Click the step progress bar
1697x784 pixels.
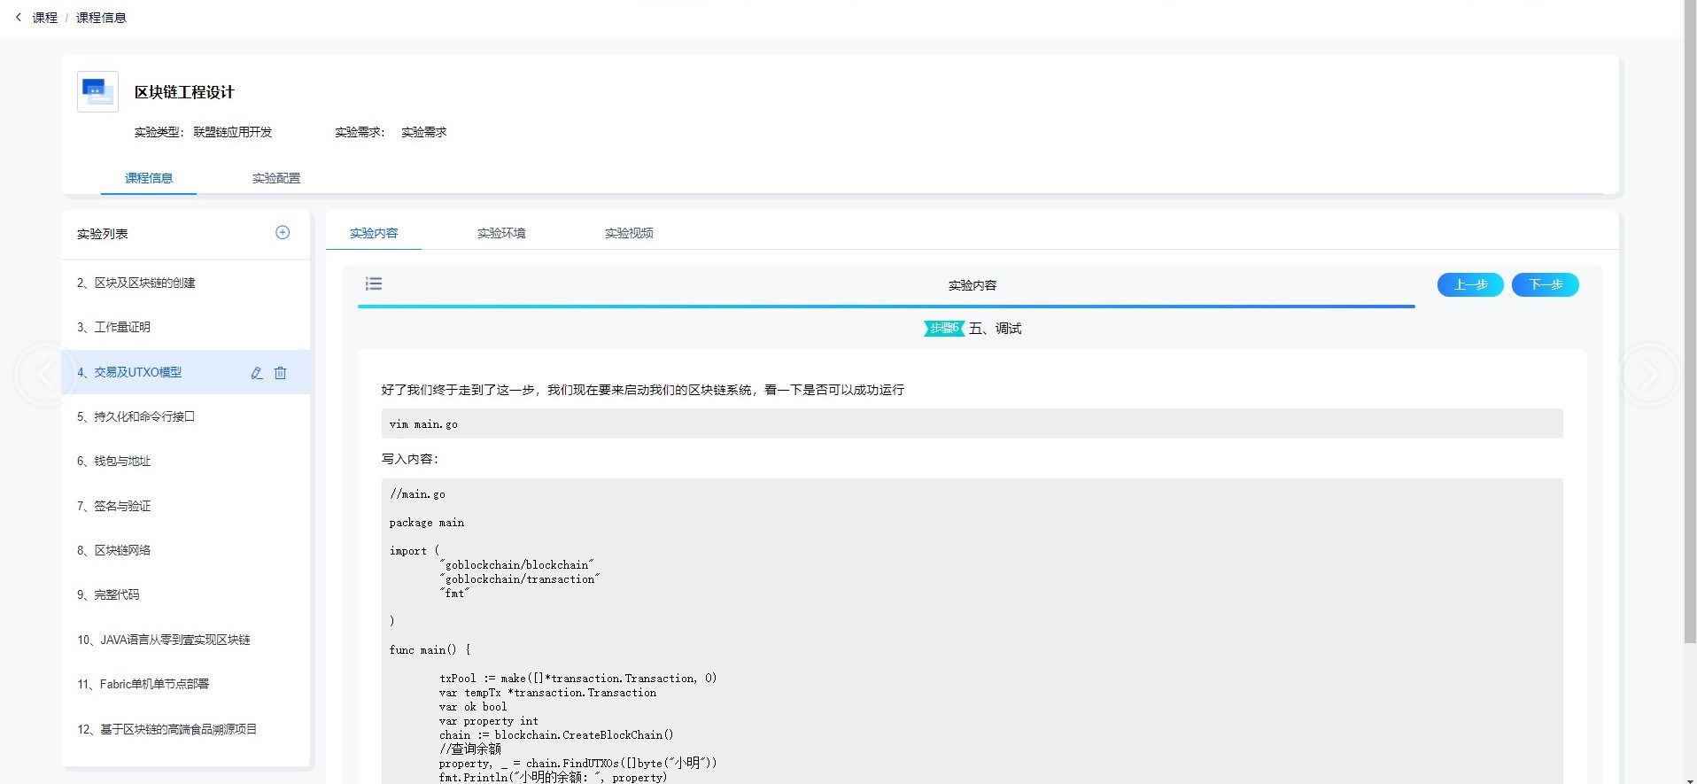click(887, 307)
